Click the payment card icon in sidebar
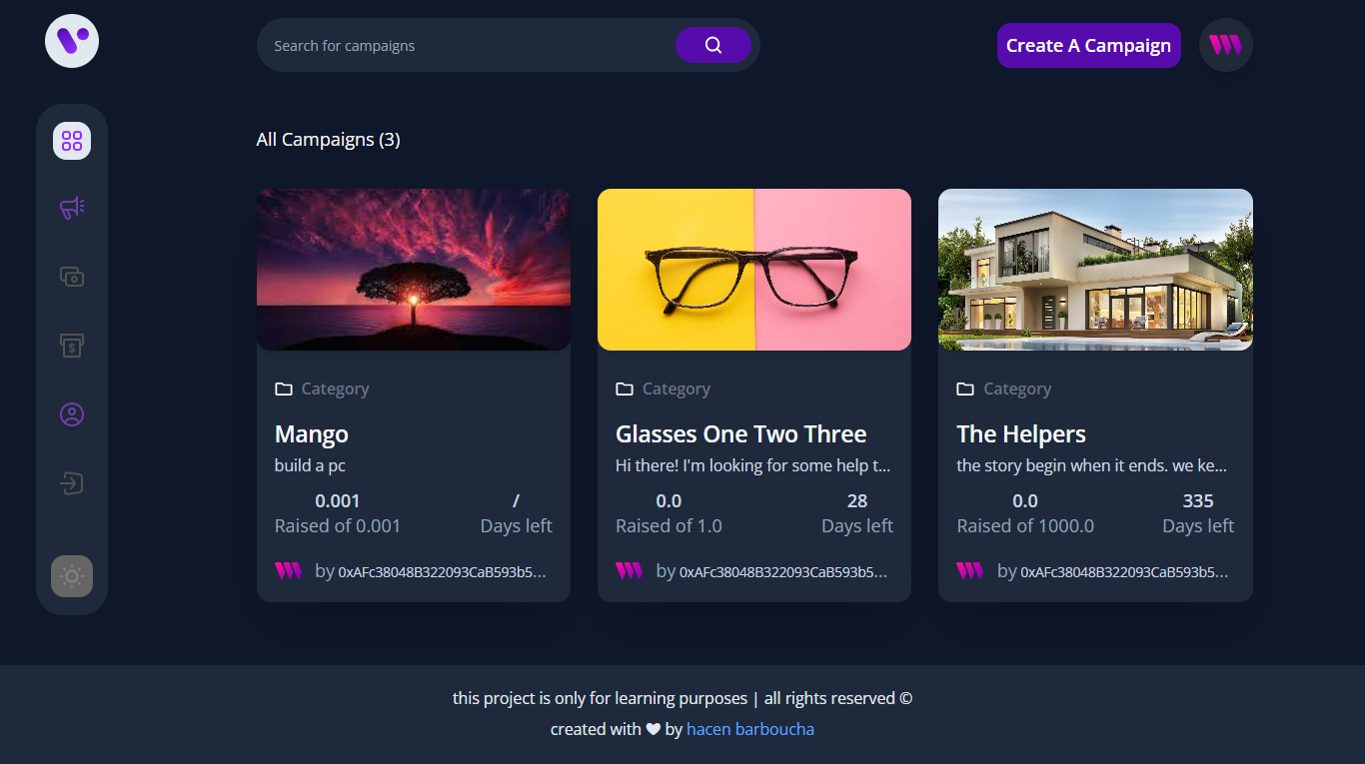1365x764 pixels. [x=71, y=277]
